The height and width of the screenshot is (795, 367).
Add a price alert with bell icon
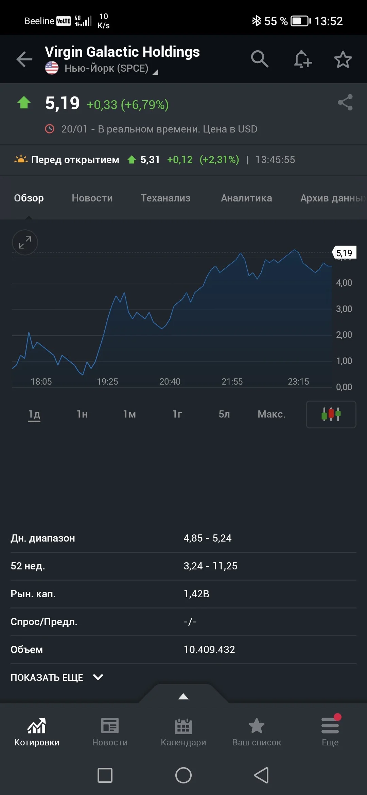(303, 59)
